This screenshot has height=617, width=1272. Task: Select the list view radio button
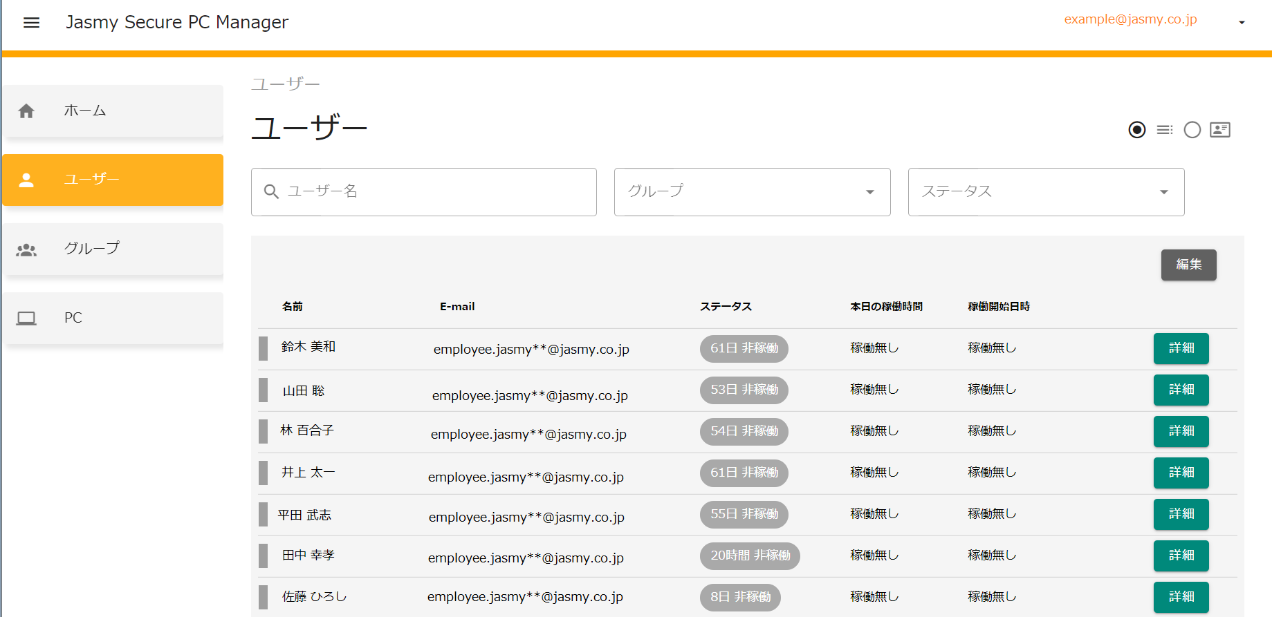(1137, 130)
